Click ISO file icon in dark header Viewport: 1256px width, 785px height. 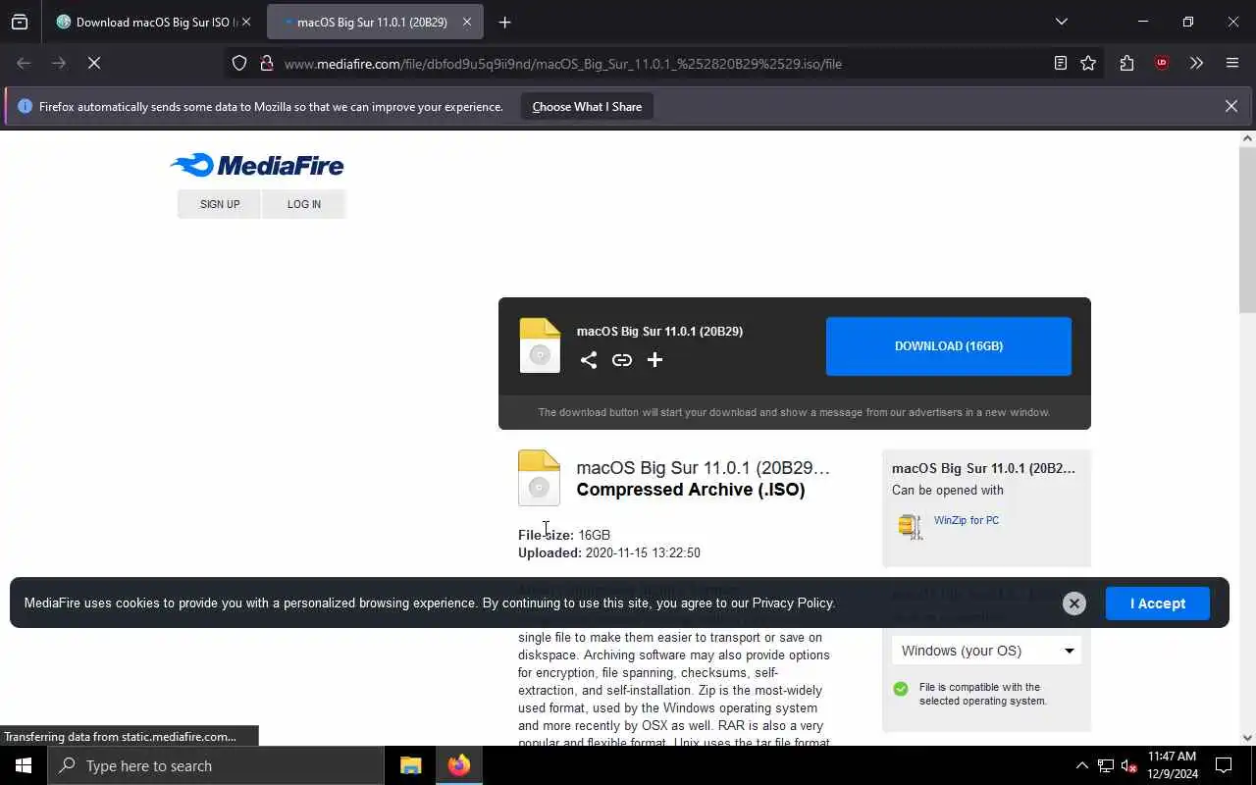coord(540,345)
